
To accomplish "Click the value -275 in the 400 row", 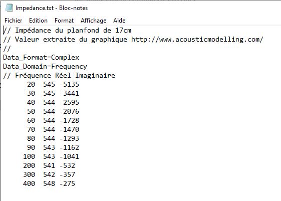I will [67, 183].
